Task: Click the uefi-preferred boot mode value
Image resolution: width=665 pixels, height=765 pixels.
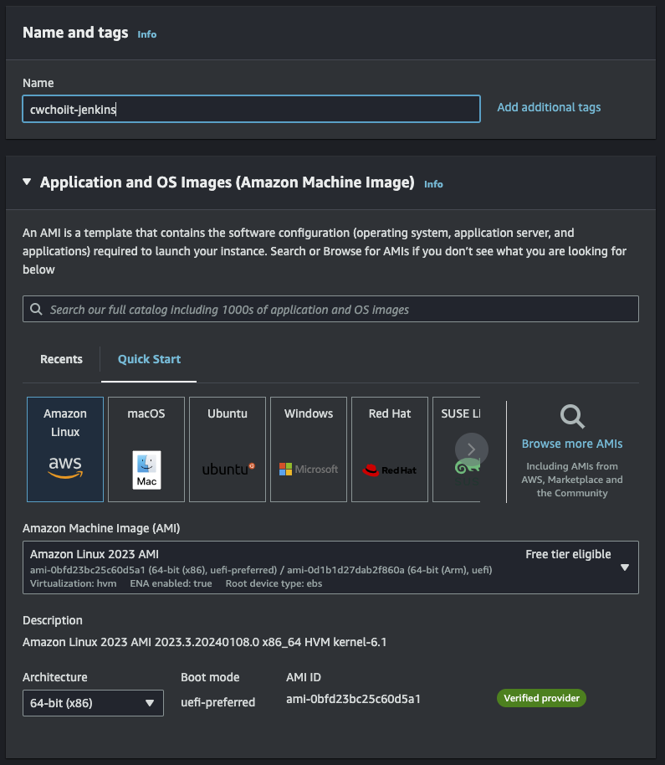Action: (x=218, y=702)
